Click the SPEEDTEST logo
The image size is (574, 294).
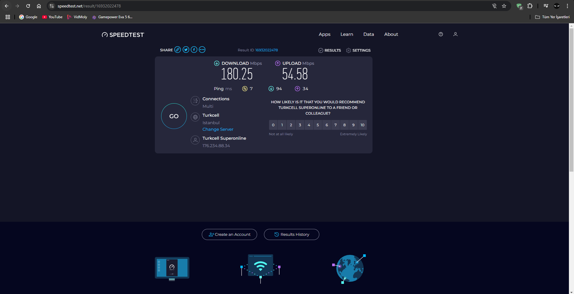[x=123, y=35]
